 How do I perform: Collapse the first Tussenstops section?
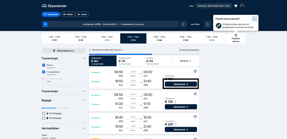(x=84, y=58)
